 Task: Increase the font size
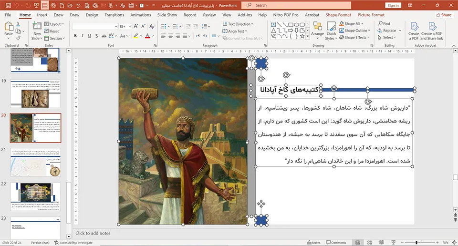tap(136, 26)
